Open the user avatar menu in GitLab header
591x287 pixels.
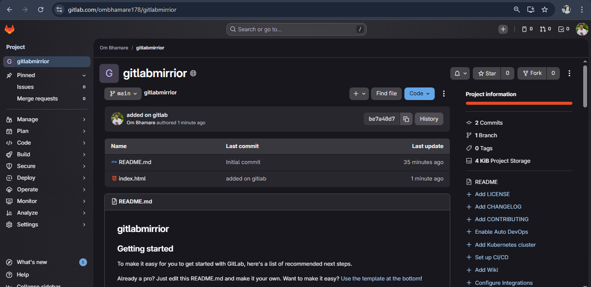[x=582, y=29]
